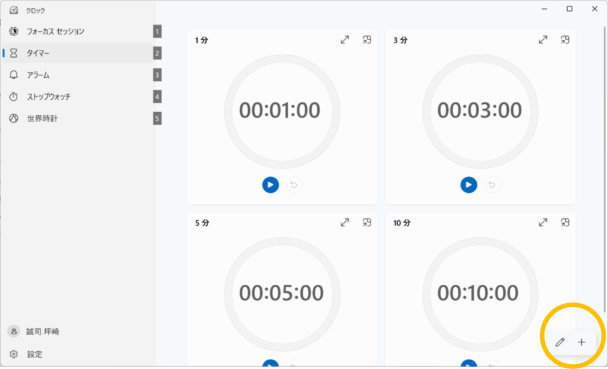Switch to アラーム section

pos(38,75)
